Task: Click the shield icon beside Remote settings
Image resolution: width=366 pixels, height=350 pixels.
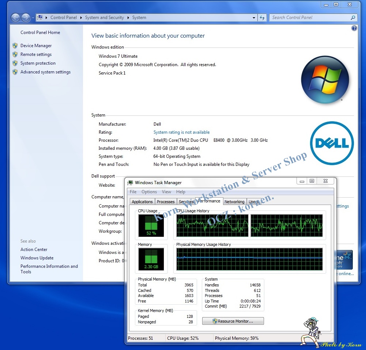Action: click(x=15, y=54)
